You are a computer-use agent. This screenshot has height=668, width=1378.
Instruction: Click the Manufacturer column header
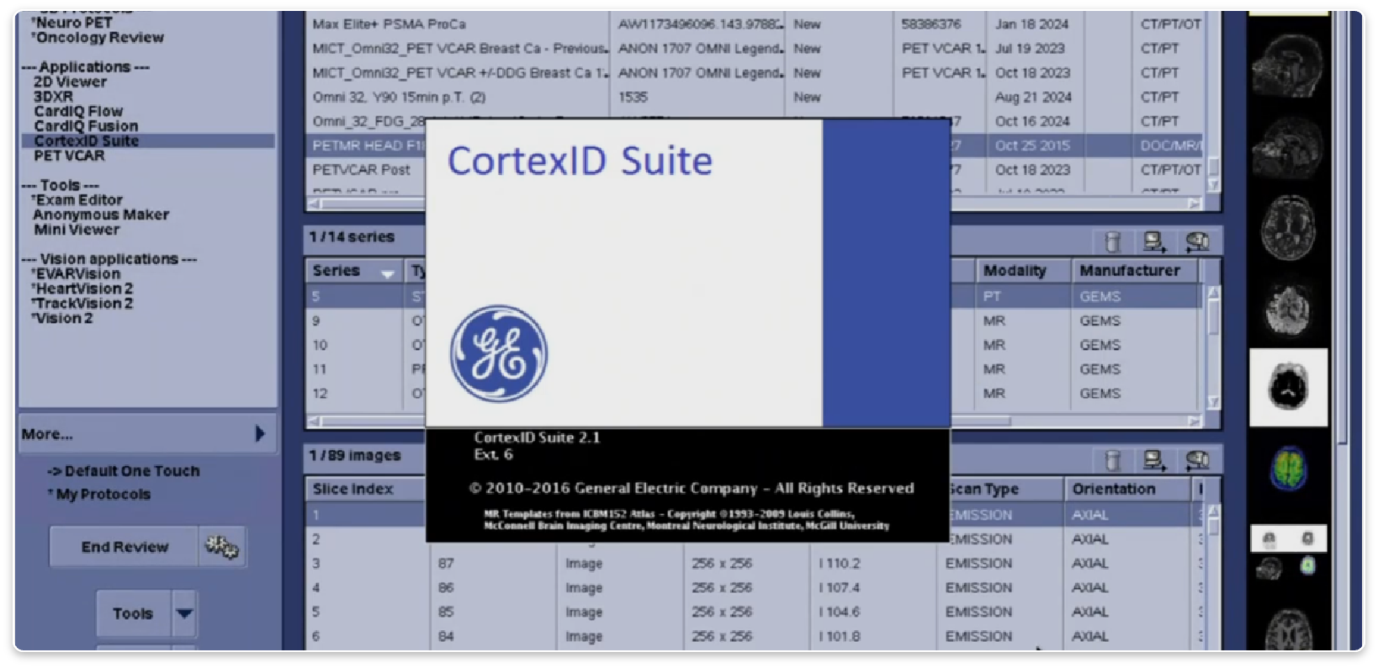pyautogui.click(x=1129, y=271)
